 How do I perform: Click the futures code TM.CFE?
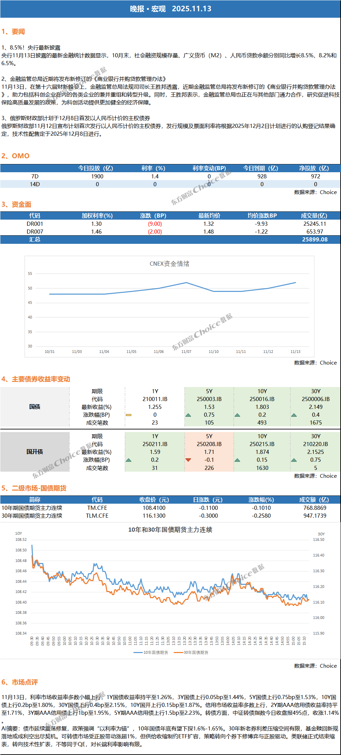[x=97, y=508]
